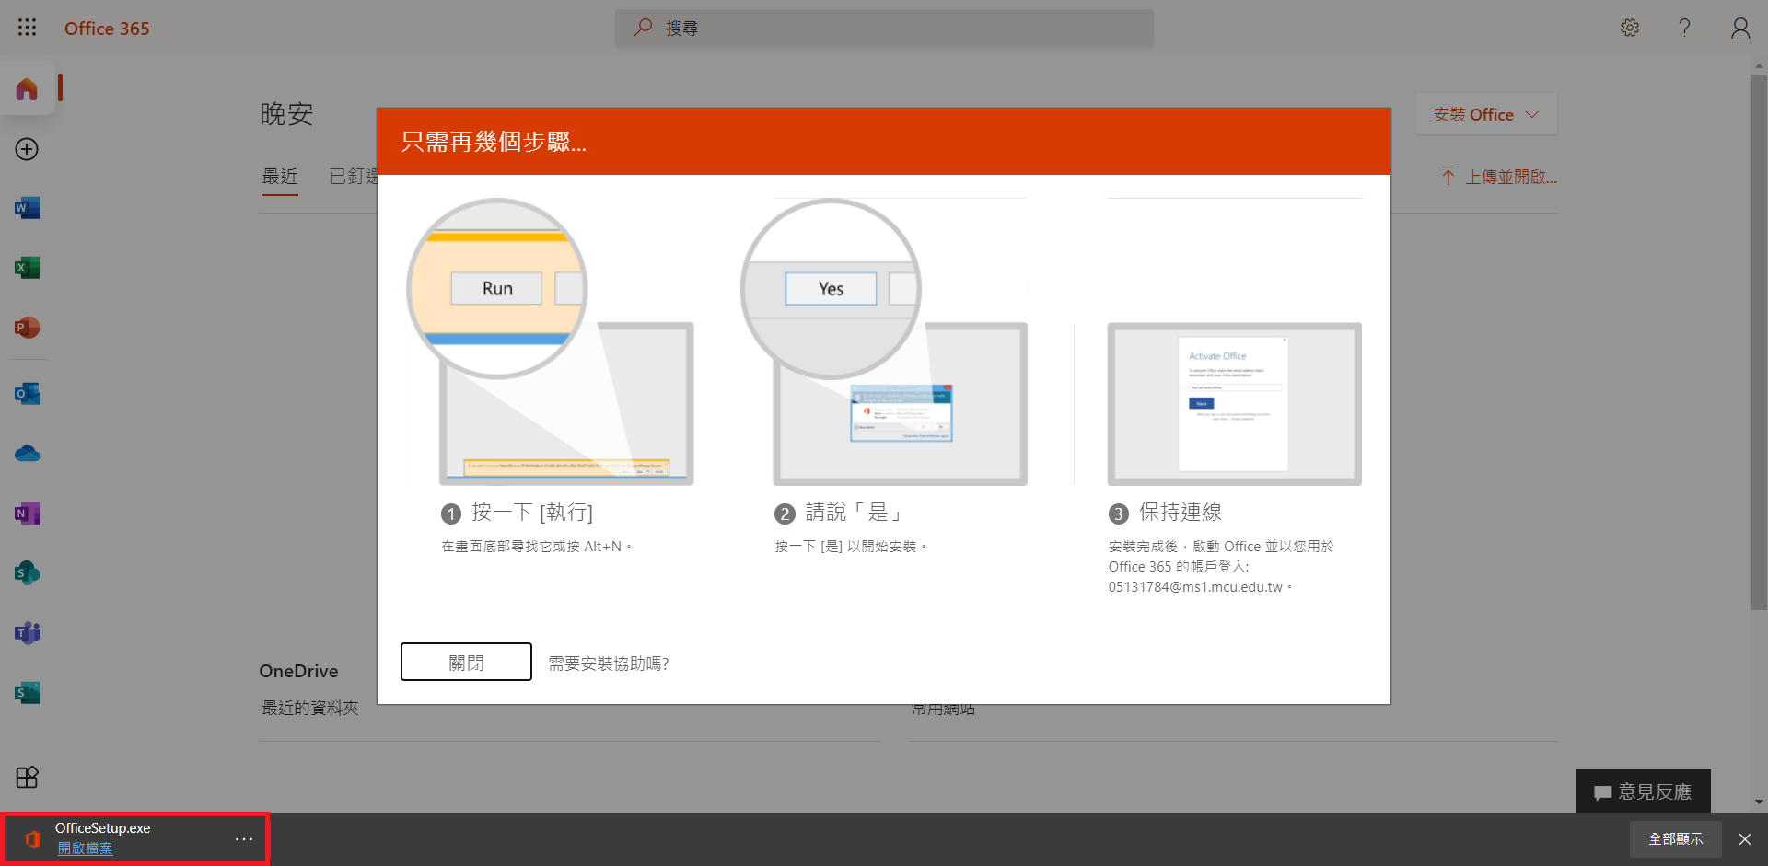The image size is (1768, 866).
Task: Open SharePoint from the sidebar
Action: [x=27, y=573]
